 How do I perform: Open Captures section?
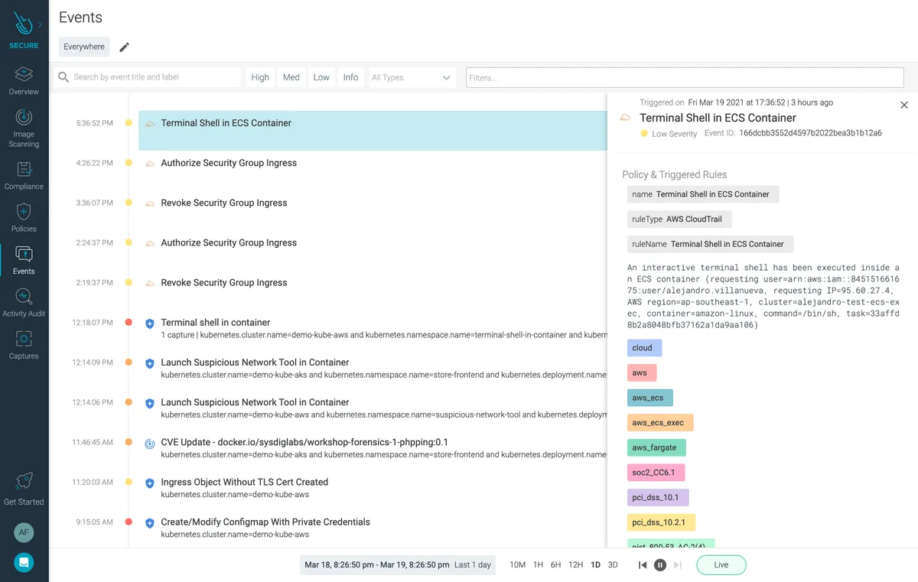(24, 346)
